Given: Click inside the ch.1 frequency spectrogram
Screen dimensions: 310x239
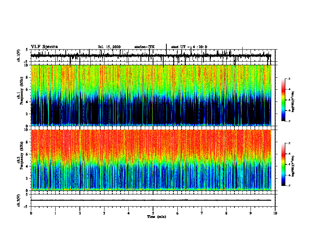Looking at the screenshot, I should click(x=151, y=95).
